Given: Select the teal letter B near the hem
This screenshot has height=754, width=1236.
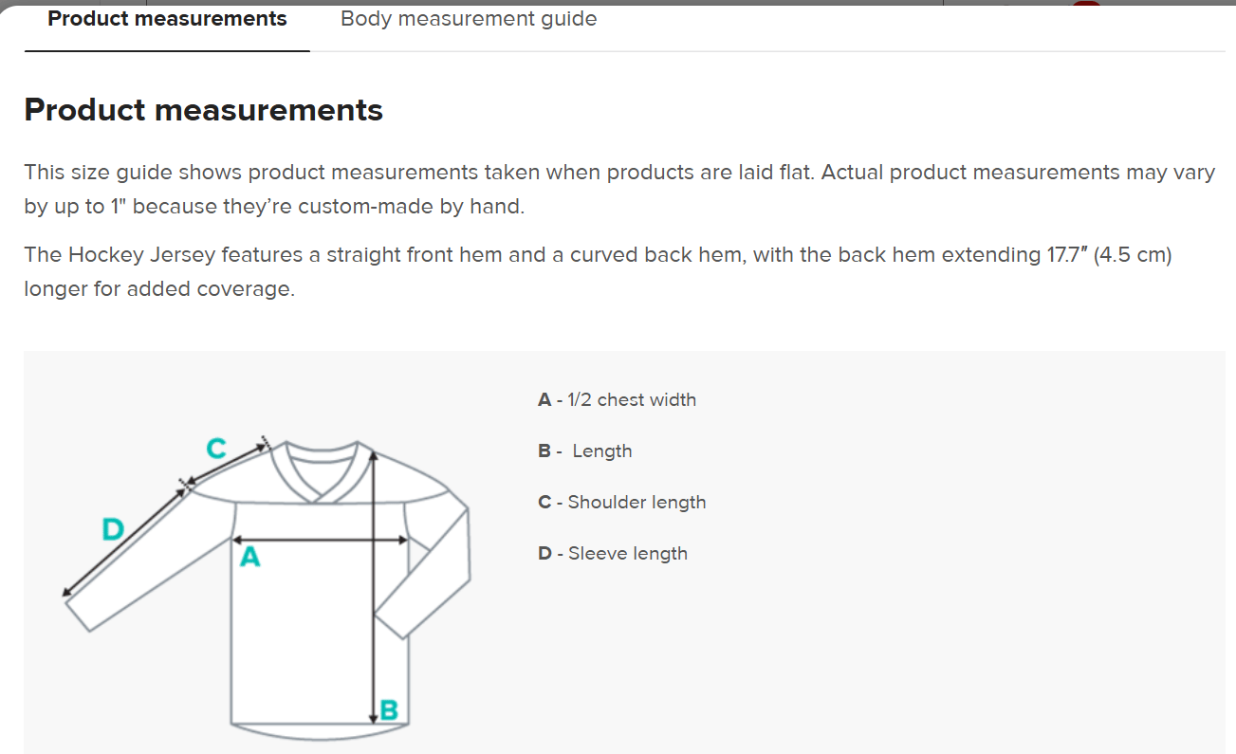Looking at the screenshot, I should [387, 708].
